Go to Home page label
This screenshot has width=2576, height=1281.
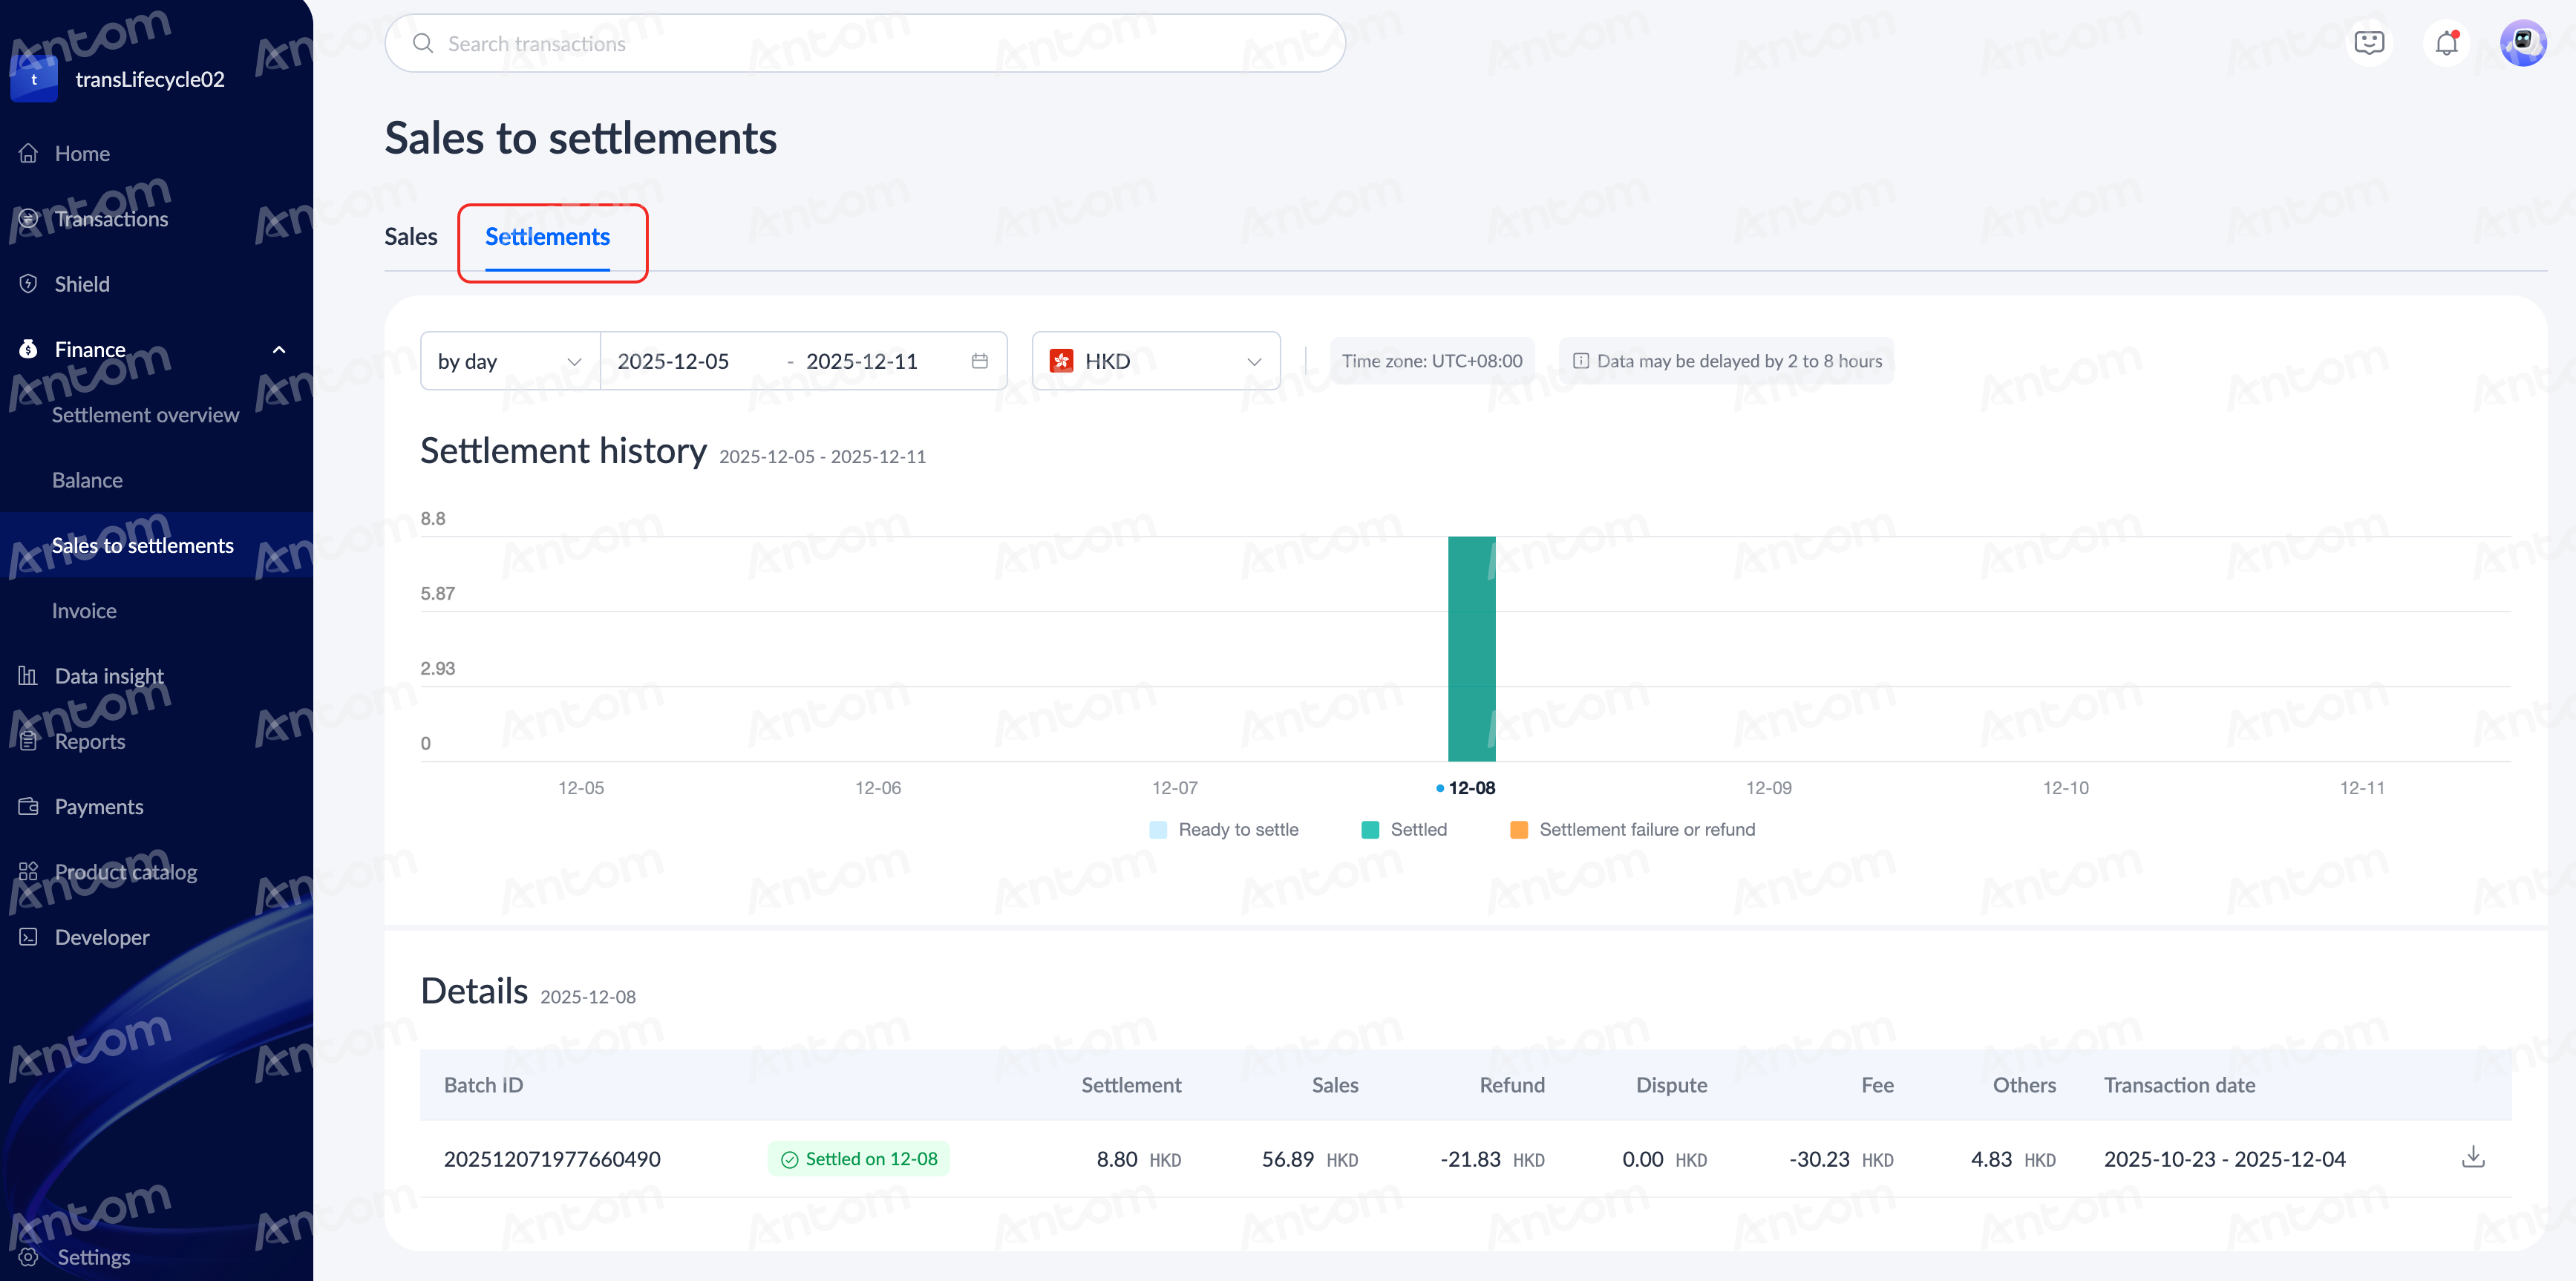coord(82,153)
